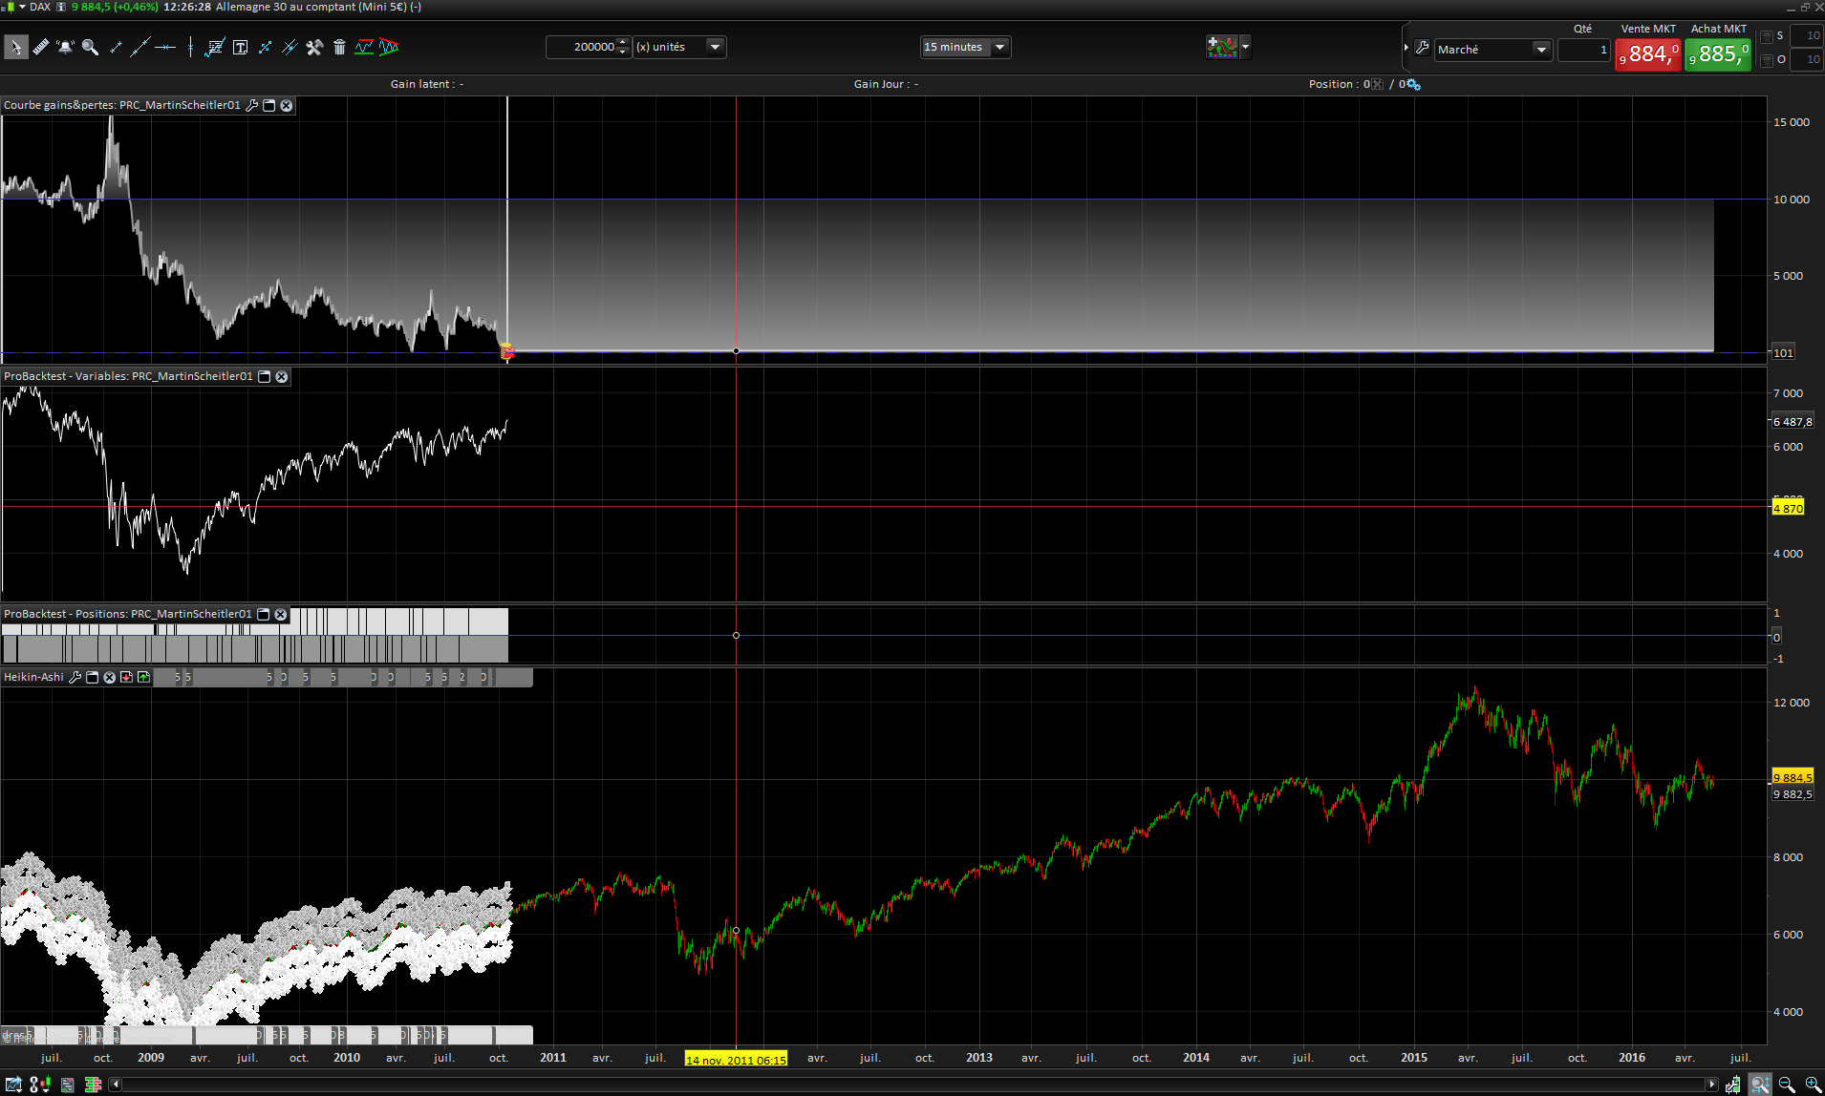Viewport: 1825px width, 1096px height.
Task: Open Courbe gains&pertes panel wrench settings
Action: pos(251,105)
